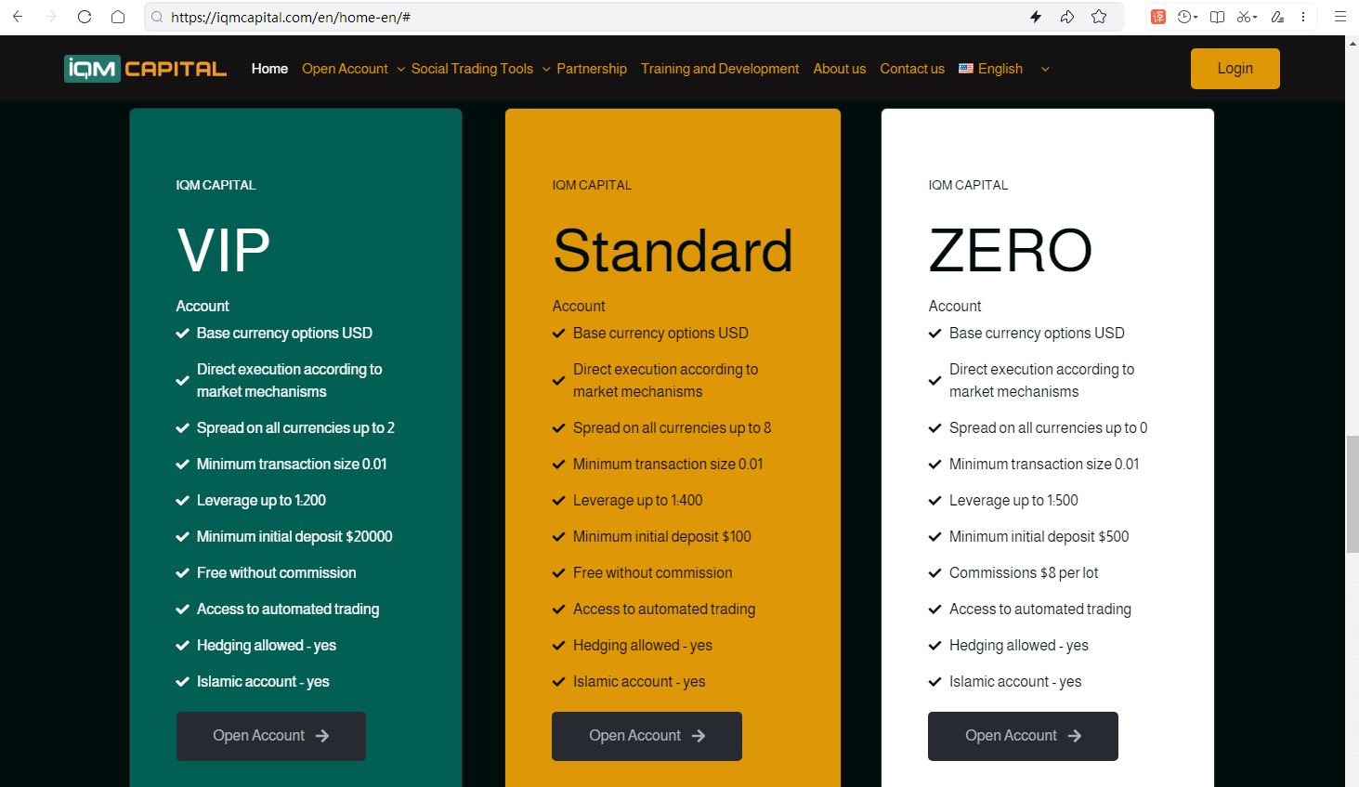The image size is (1359, 787).
Task: Click the arrow in VIP Open Account button
Action: pos(322,736)
